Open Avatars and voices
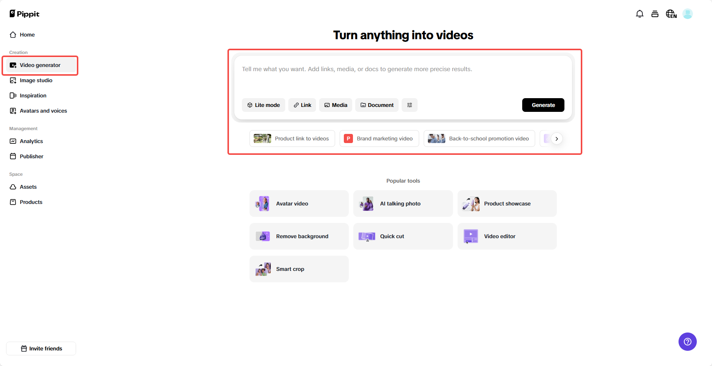 click(x=43, y=111)
